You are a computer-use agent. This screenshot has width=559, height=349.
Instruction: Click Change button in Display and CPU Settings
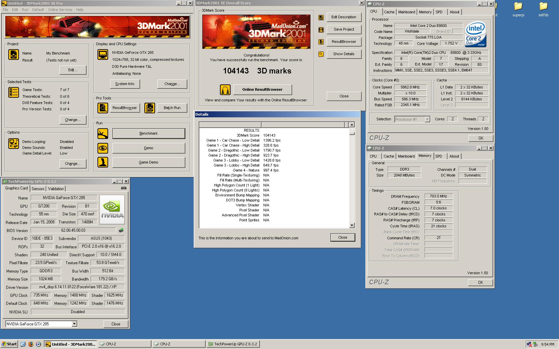click(x=172, y=84)
